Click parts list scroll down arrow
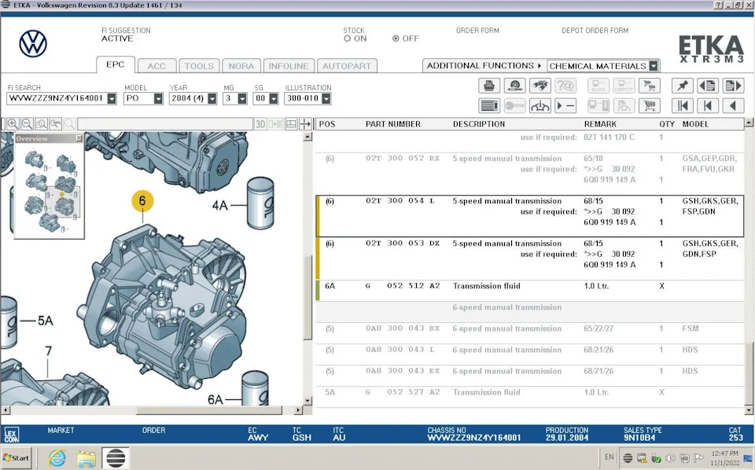755x470 pixels. click(749, 411)
